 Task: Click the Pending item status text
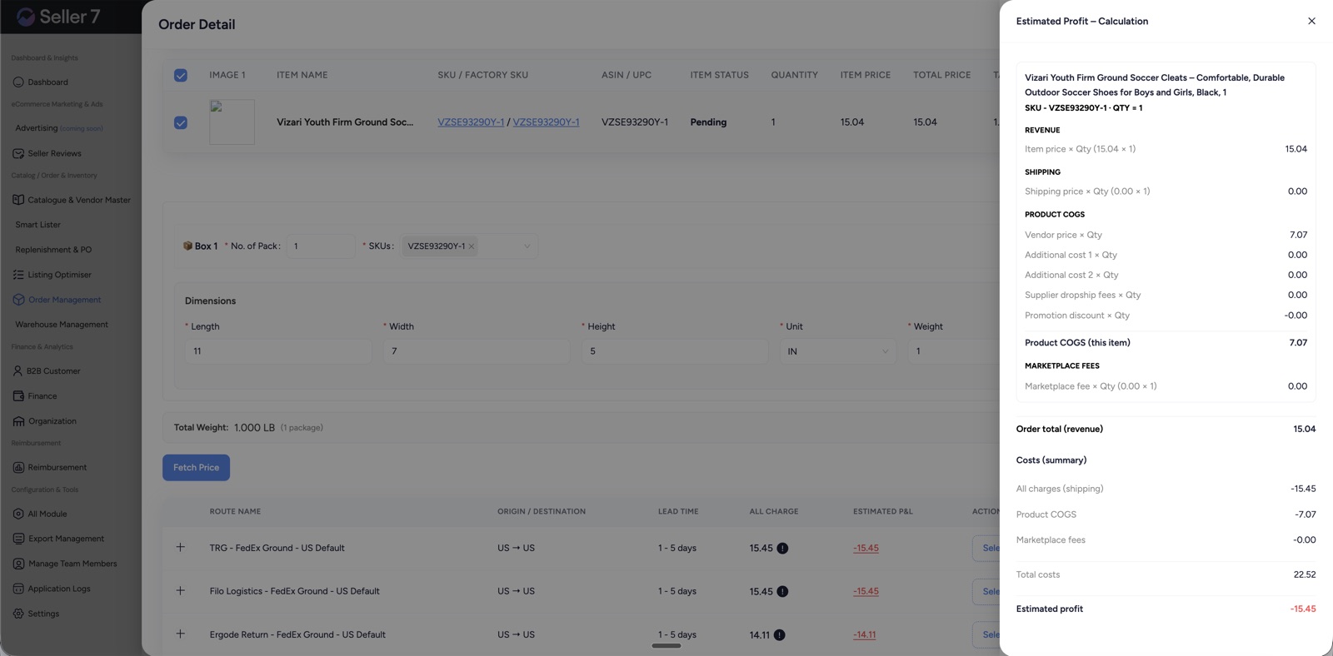pos(708,122)
